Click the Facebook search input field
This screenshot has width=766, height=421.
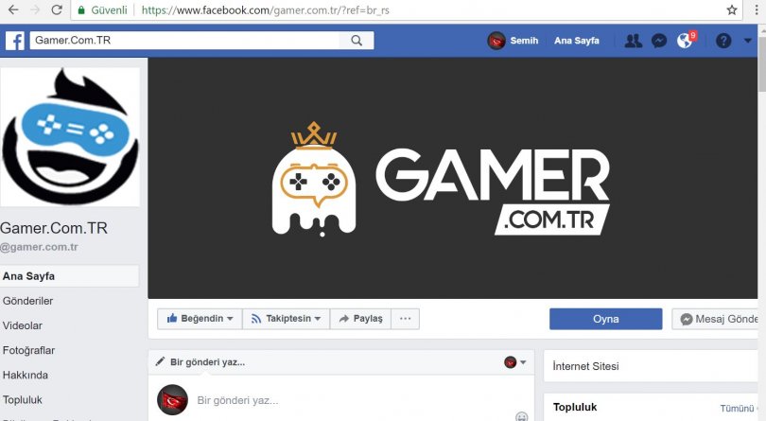pyautogui.click(x=184, y=41)
